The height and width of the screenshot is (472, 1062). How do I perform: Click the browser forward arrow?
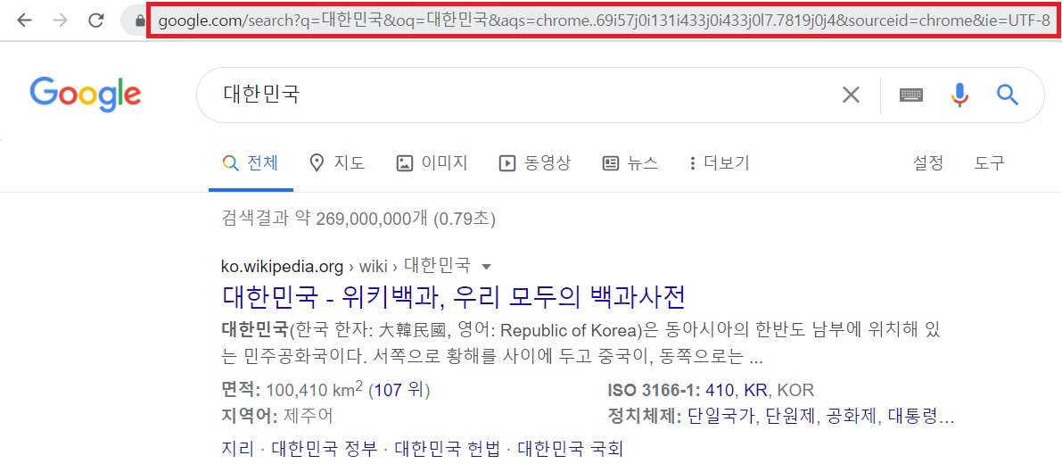61,21
